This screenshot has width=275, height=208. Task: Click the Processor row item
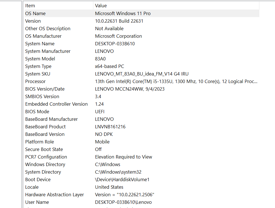(35, 81)
